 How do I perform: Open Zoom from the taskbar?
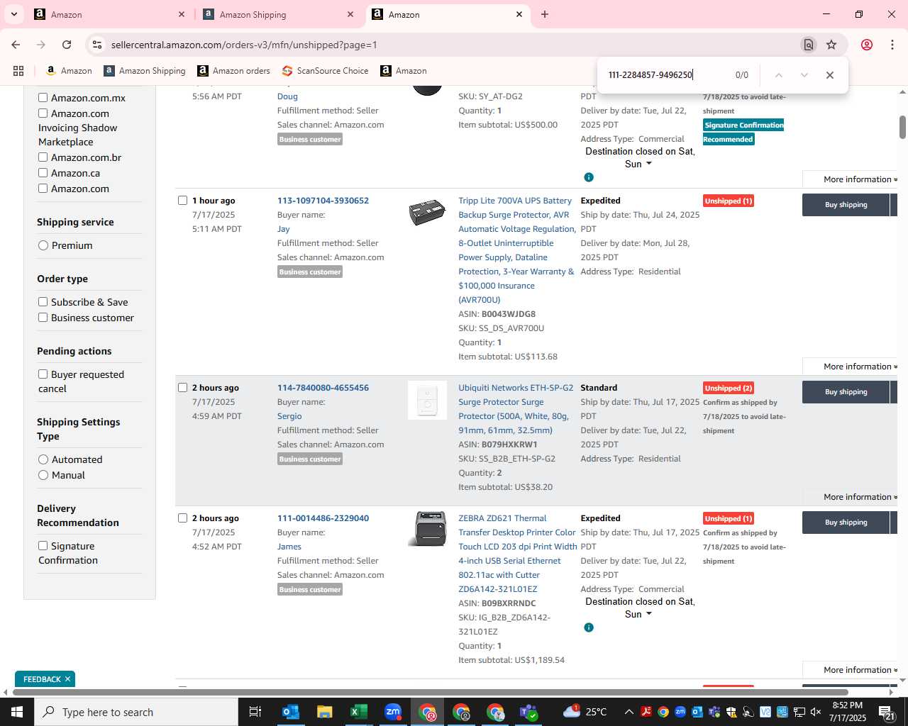392,712
